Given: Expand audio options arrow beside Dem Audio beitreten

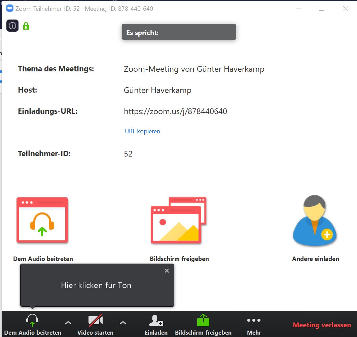Looking at the screenshot, I should tap(68, 323).
